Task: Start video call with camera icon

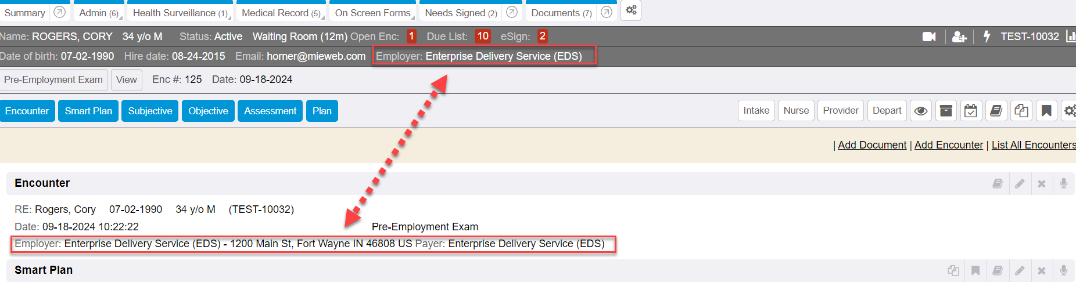Action: tap(929, 37)
